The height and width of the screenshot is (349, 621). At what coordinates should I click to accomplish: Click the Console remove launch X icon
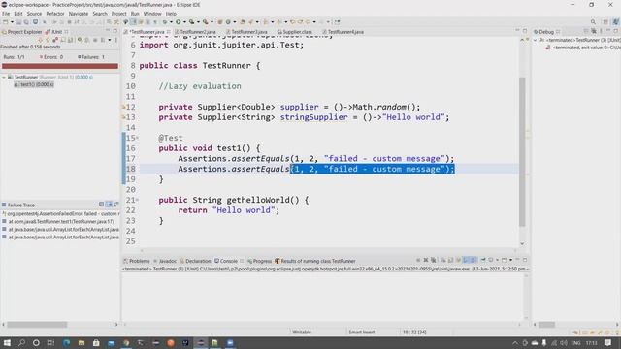coord(426,260)
